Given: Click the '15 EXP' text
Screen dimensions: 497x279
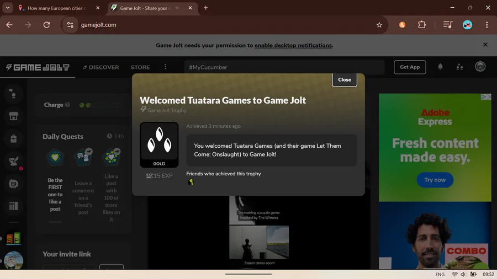Looking at the screenshot, I should point(163,175).
